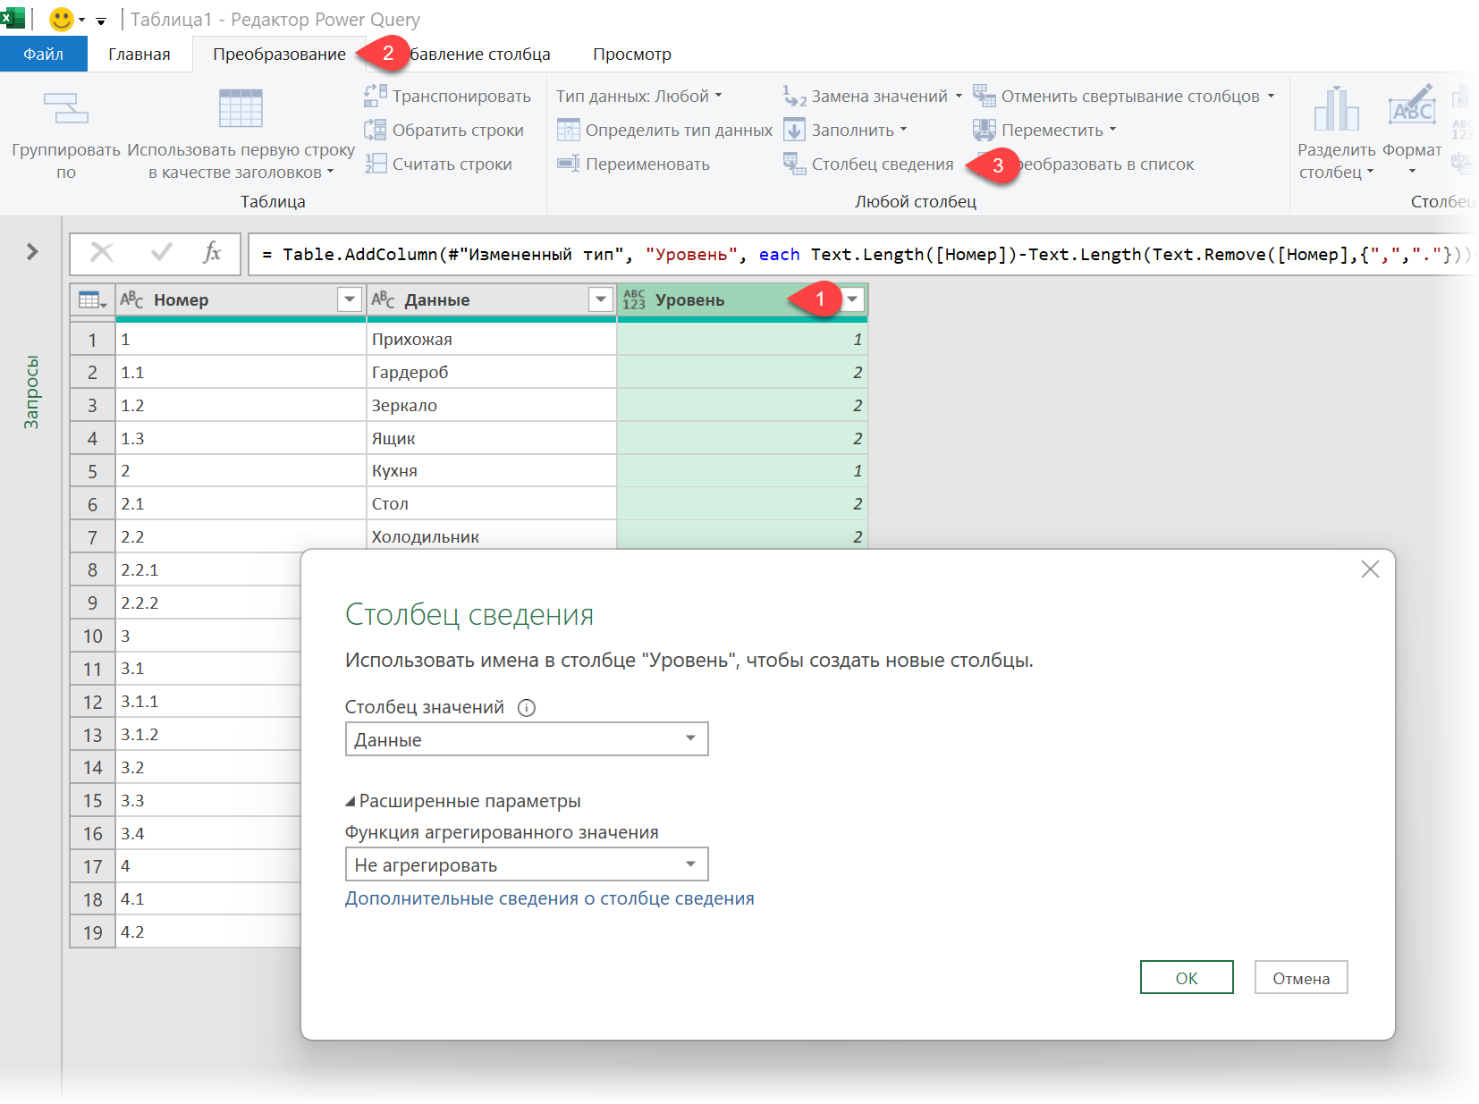Click the fx function icon

coord(213,253)
